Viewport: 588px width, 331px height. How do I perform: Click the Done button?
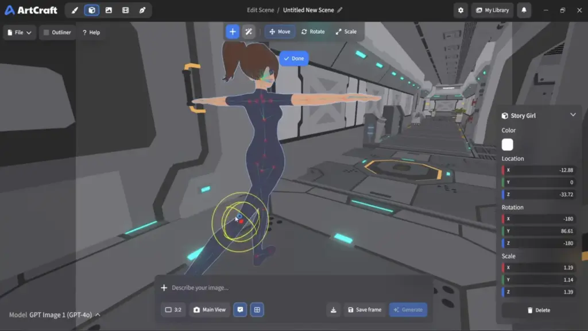click(294, 59)
